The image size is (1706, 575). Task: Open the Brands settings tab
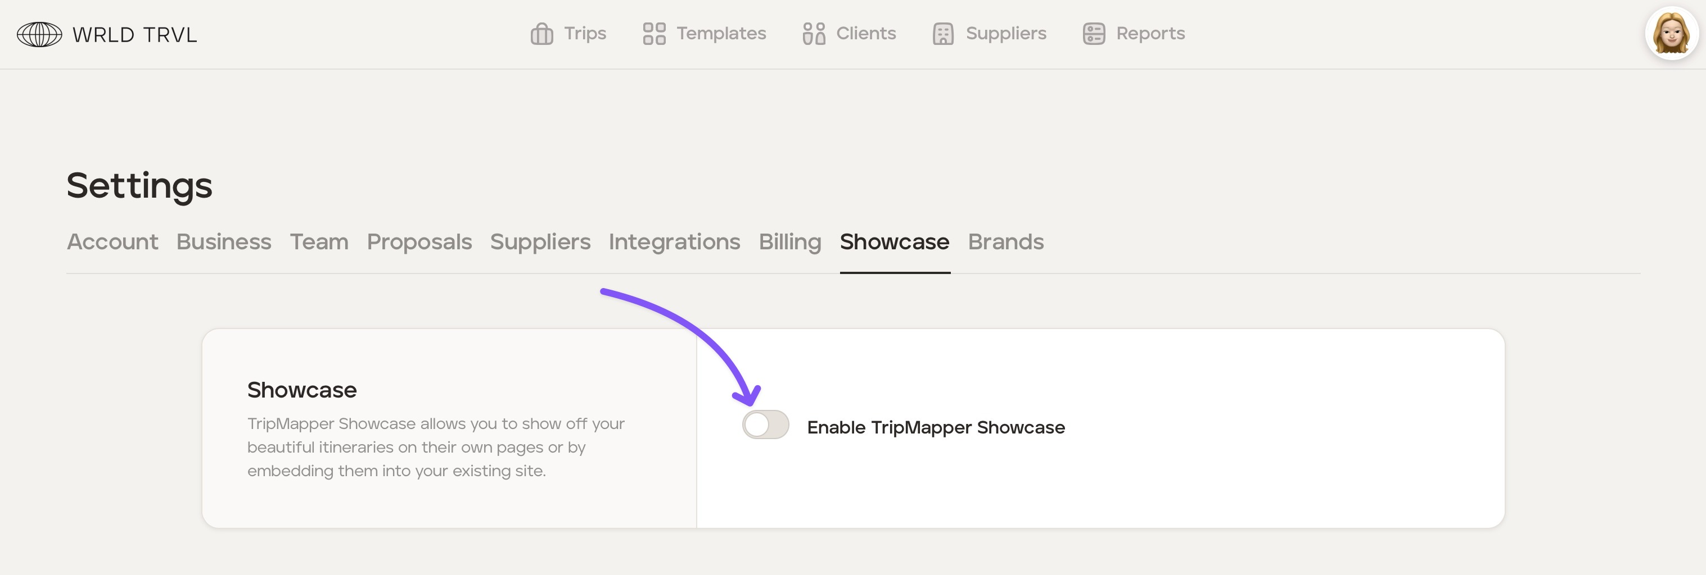(1005, 242)
